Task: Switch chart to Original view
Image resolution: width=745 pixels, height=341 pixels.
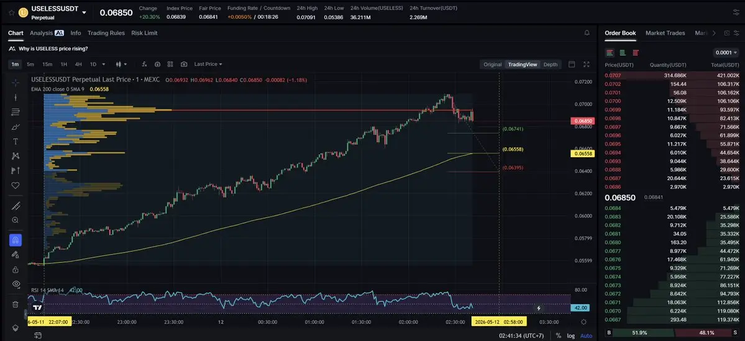Action: (492, 65)
